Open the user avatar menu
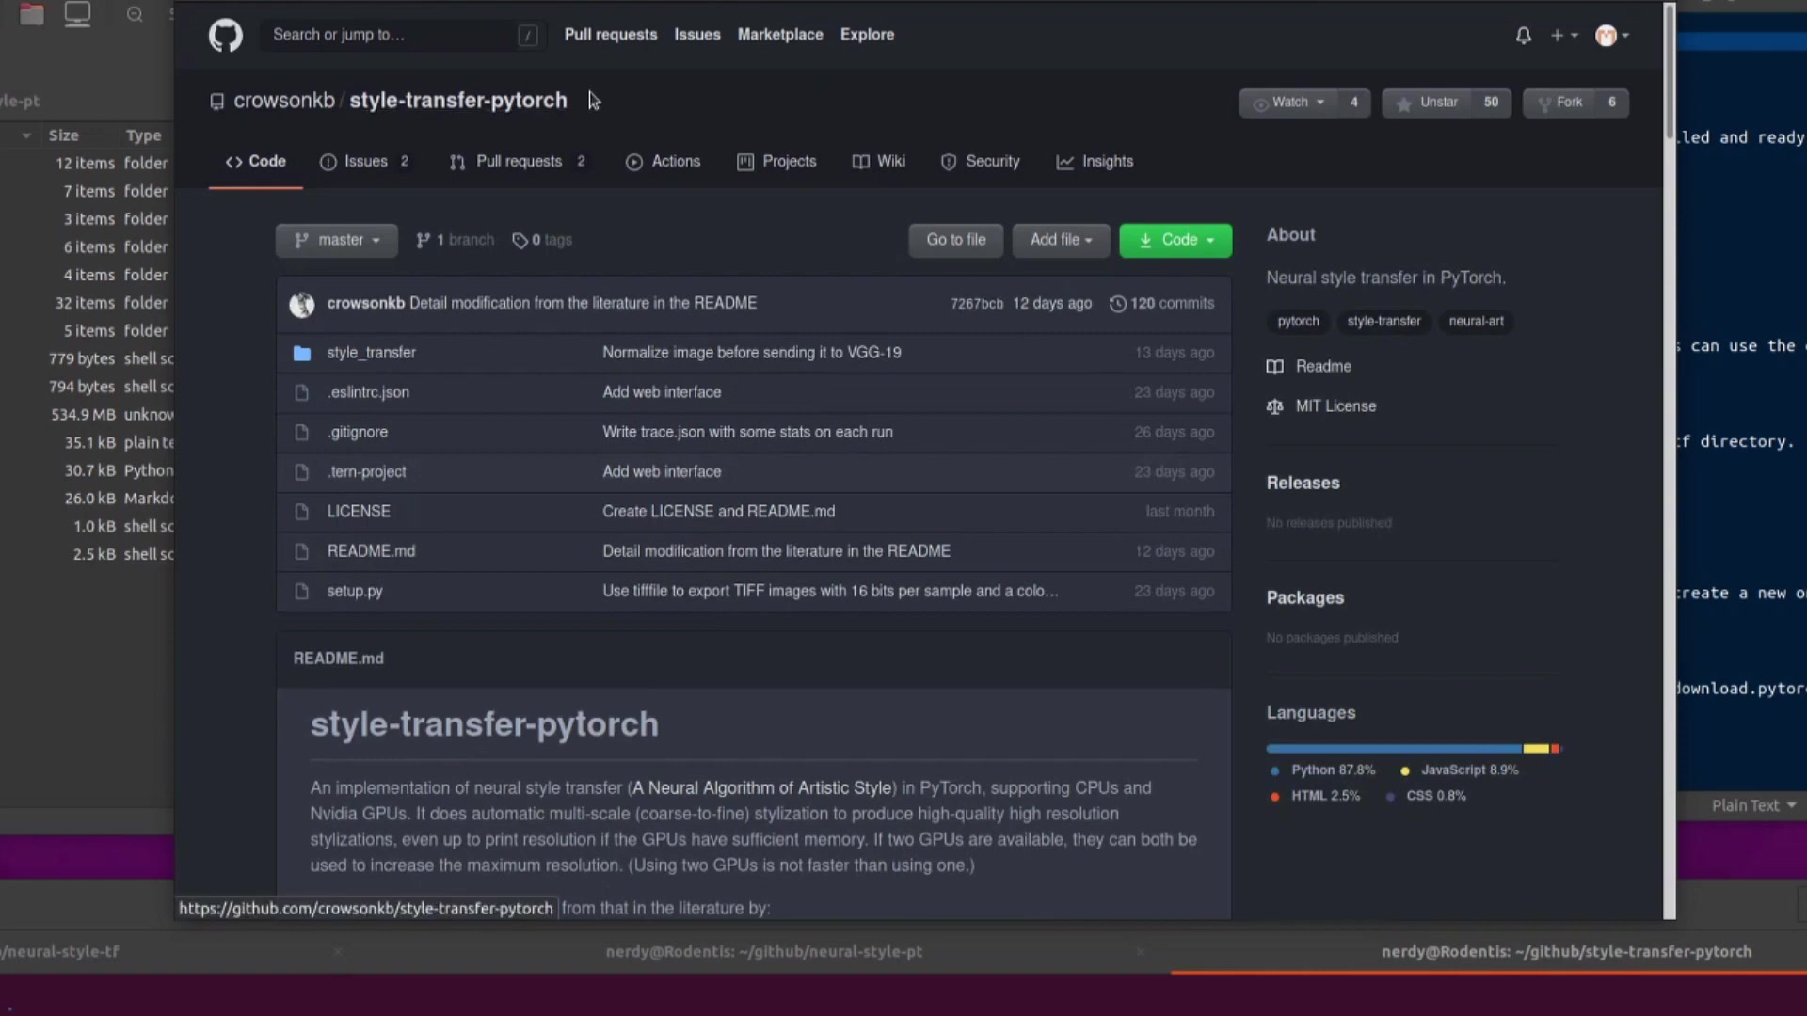The height and width of the screenshot is (1016, 1807). pyautogui.click(x=1612, y=36)
